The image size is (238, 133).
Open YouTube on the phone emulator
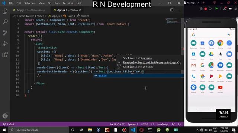220,87
